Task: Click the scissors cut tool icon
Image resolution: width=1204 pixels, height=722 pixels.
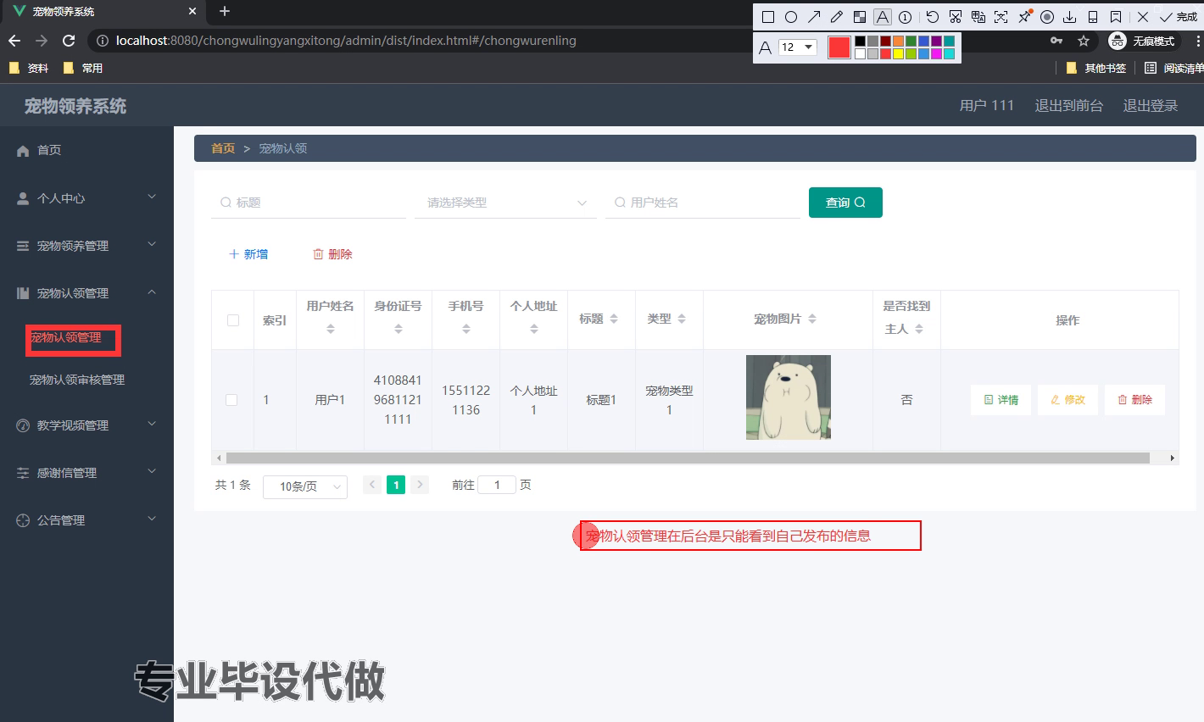Action: pyautogui.click(x=956, y=17)
